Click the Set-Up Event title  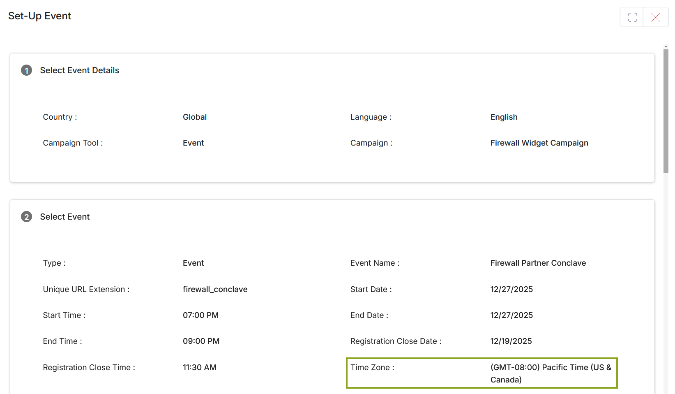pyautogui.click(x=39, y=16)
